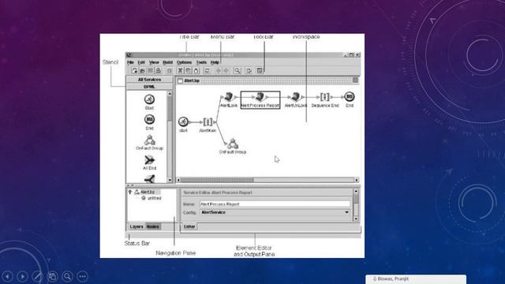
Task: Go to previous slide arrow
Action: (x=7, y=276)
